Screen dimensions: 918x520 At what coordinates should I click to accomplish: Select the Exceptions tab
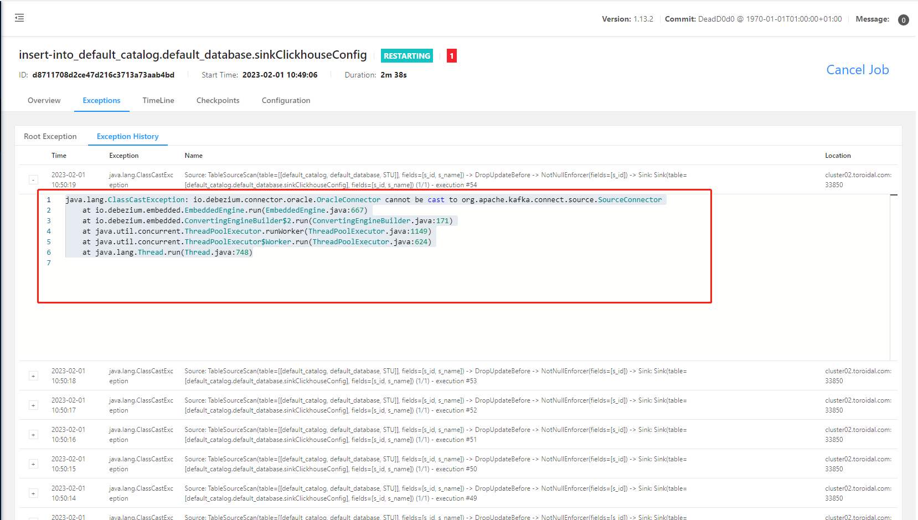tap(101, 100)
